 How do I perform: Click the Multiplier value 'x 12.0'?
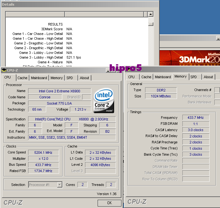[x=43, y=159]
